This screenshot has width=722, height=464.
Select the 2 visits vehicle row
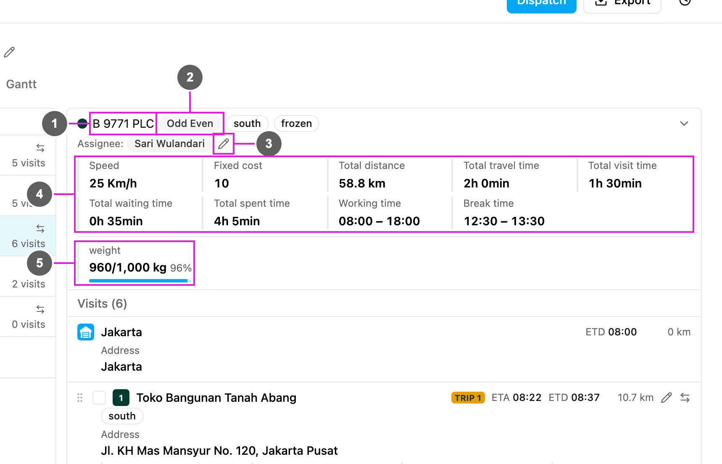click(28, 277)
